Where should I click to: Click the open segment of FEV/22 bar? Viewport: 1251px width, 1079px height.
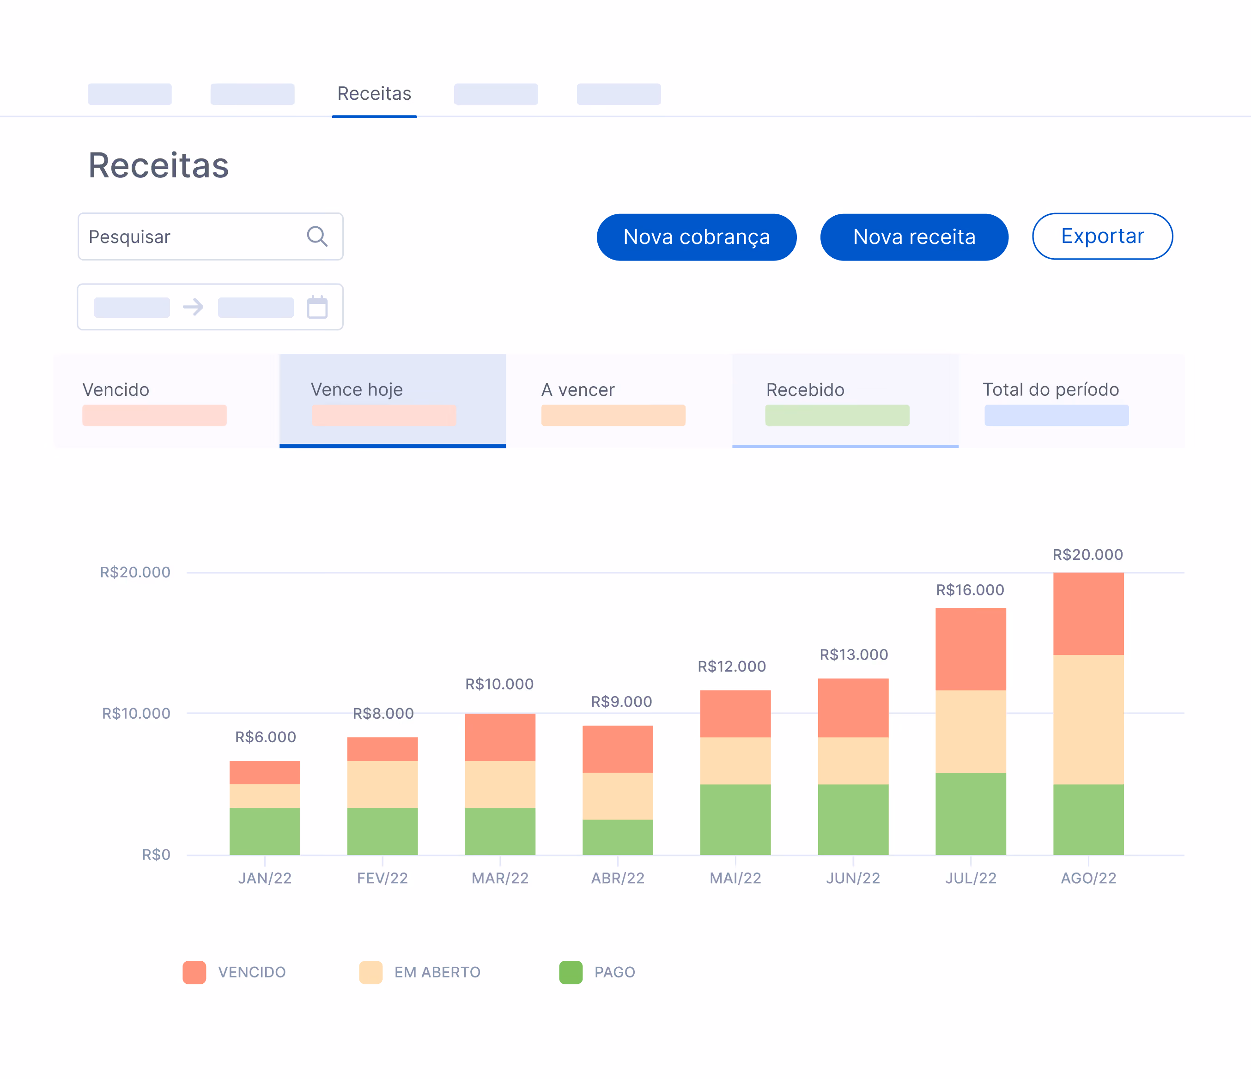[x=382, y=784]
